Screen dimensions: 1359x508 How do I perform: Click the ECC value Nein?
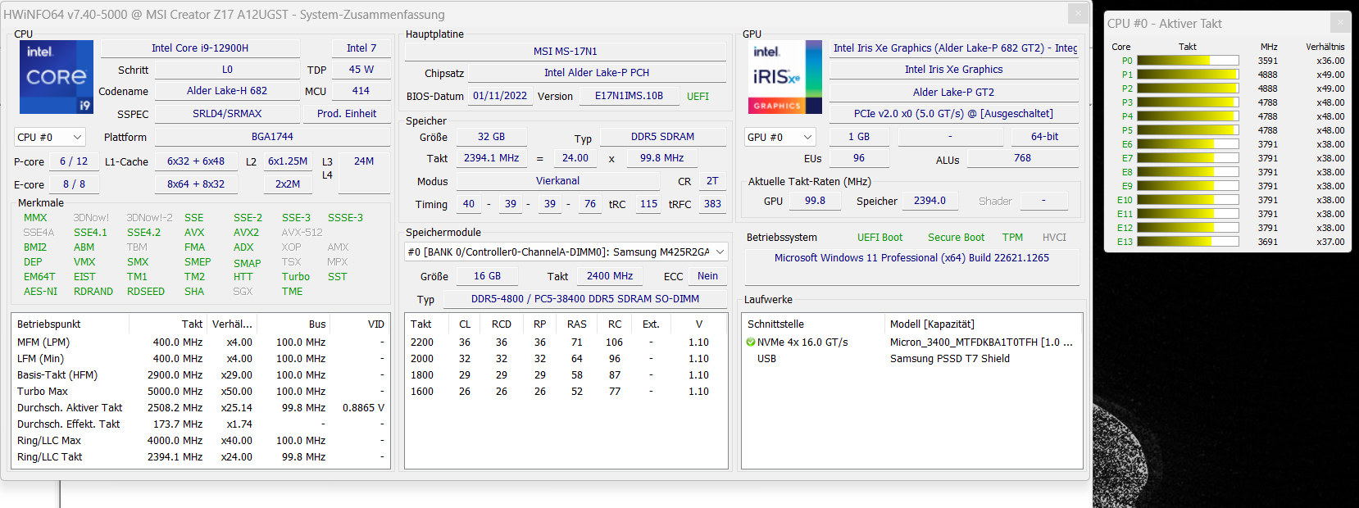pyautogui.click(x=708, y=276)
